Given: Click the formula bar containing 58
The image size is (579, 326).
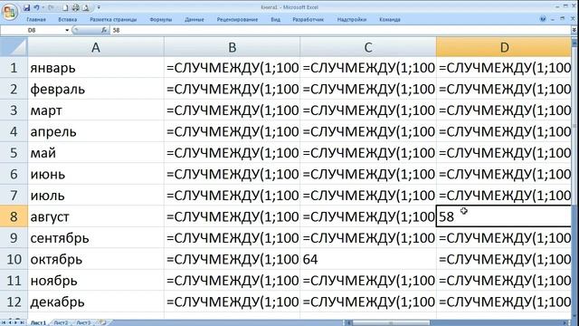Looking at the screenshot, I should (x=340, y=30).
